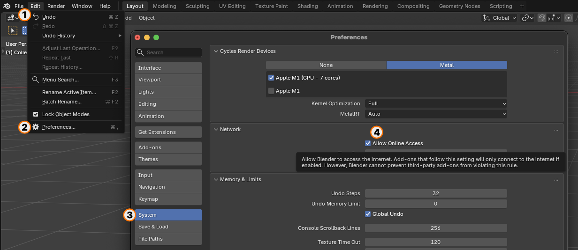578x250 pixels.
Task: Open the Add-ons preferences section
Action: click(x=168, y=147)
